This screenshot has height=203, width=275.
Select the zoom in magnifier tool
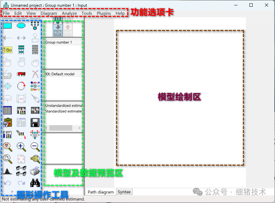(x=21, y=146)
